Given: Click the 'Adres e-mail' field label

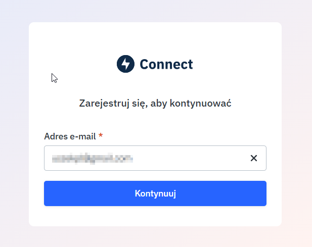Looking at the screenshot, I should click(70, 136).
